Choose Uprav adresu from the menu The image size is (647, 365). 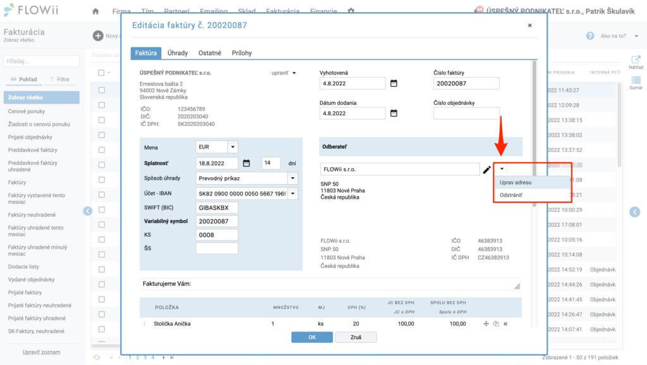(x=532, y=182)
